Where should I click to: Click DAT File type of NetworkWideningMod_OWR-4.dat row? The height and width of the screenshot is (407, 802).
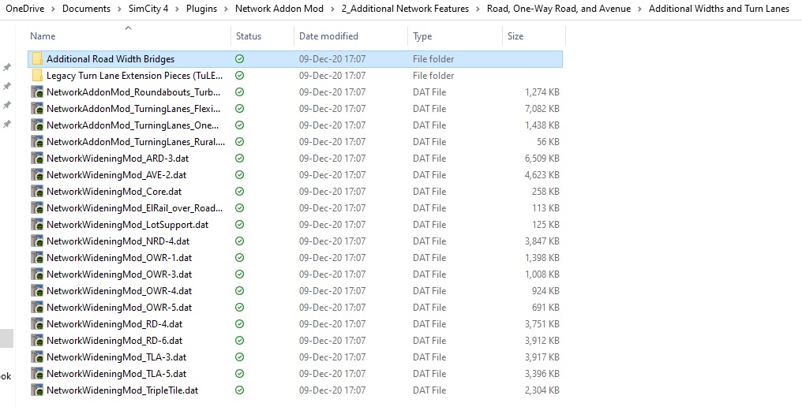429,291
